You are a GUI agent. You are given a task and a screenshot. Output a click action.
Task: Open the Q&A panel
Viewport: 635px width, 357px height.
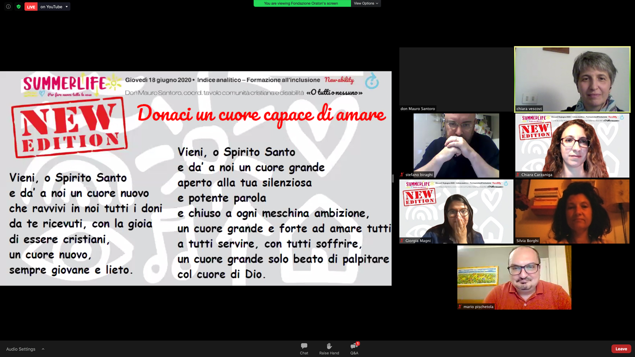pos(354,348)
